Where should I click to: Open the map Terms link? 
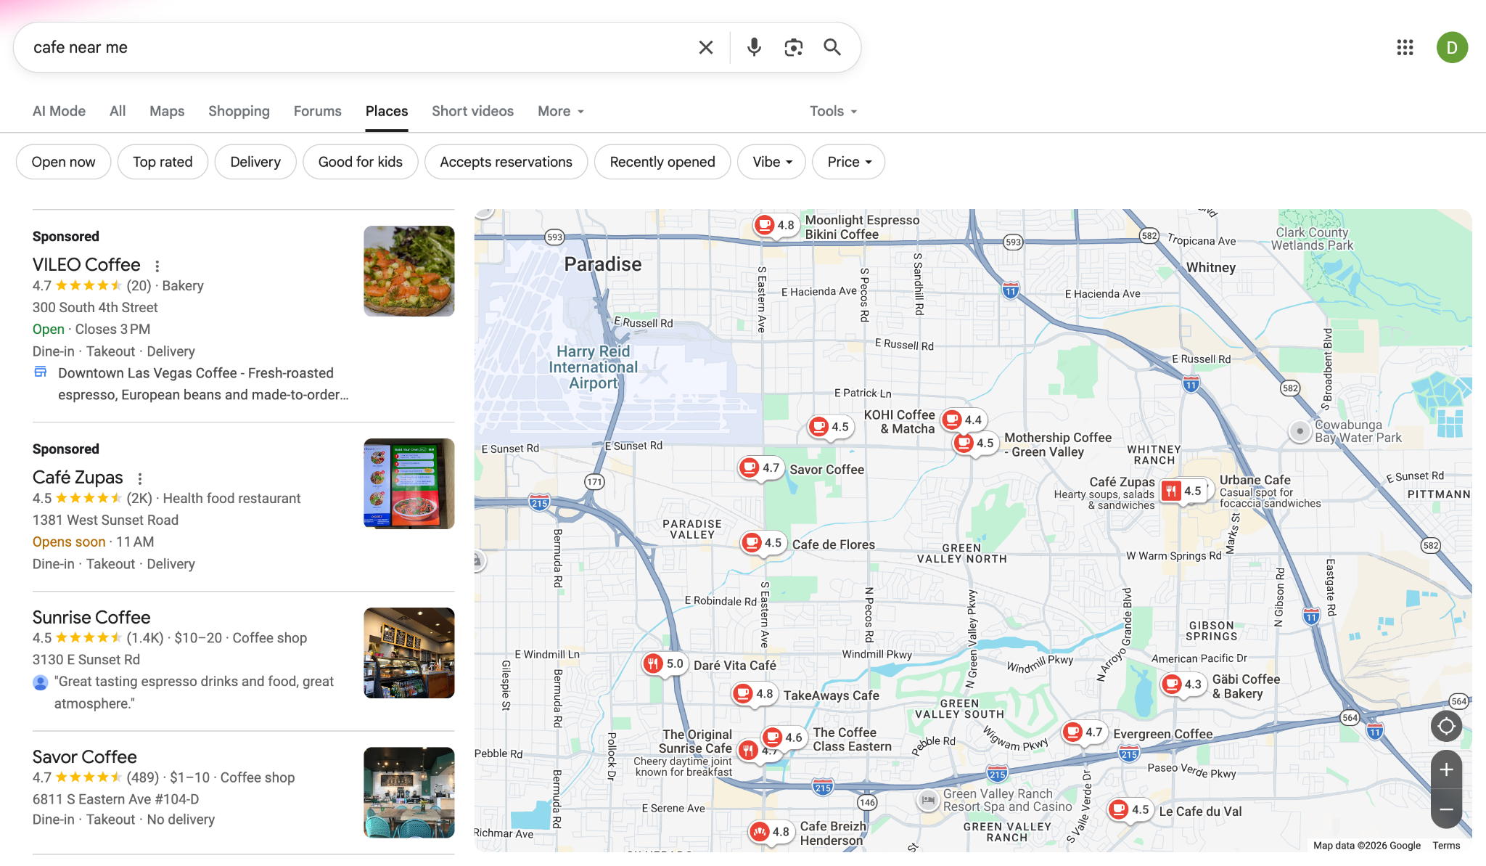coord(1446,845)
